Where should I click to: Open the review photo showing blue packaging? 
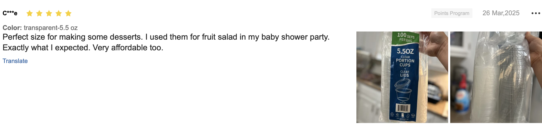pyautogui.click(x=402, y=77)
